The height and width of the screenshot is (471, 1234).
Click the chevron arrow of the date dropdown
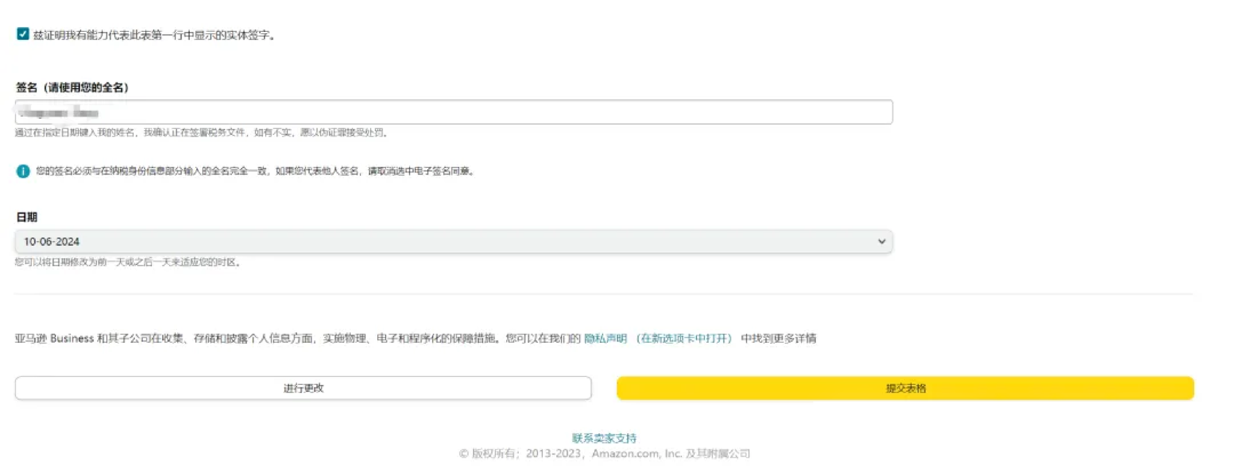pyautogui.click(x=881, y=242)
